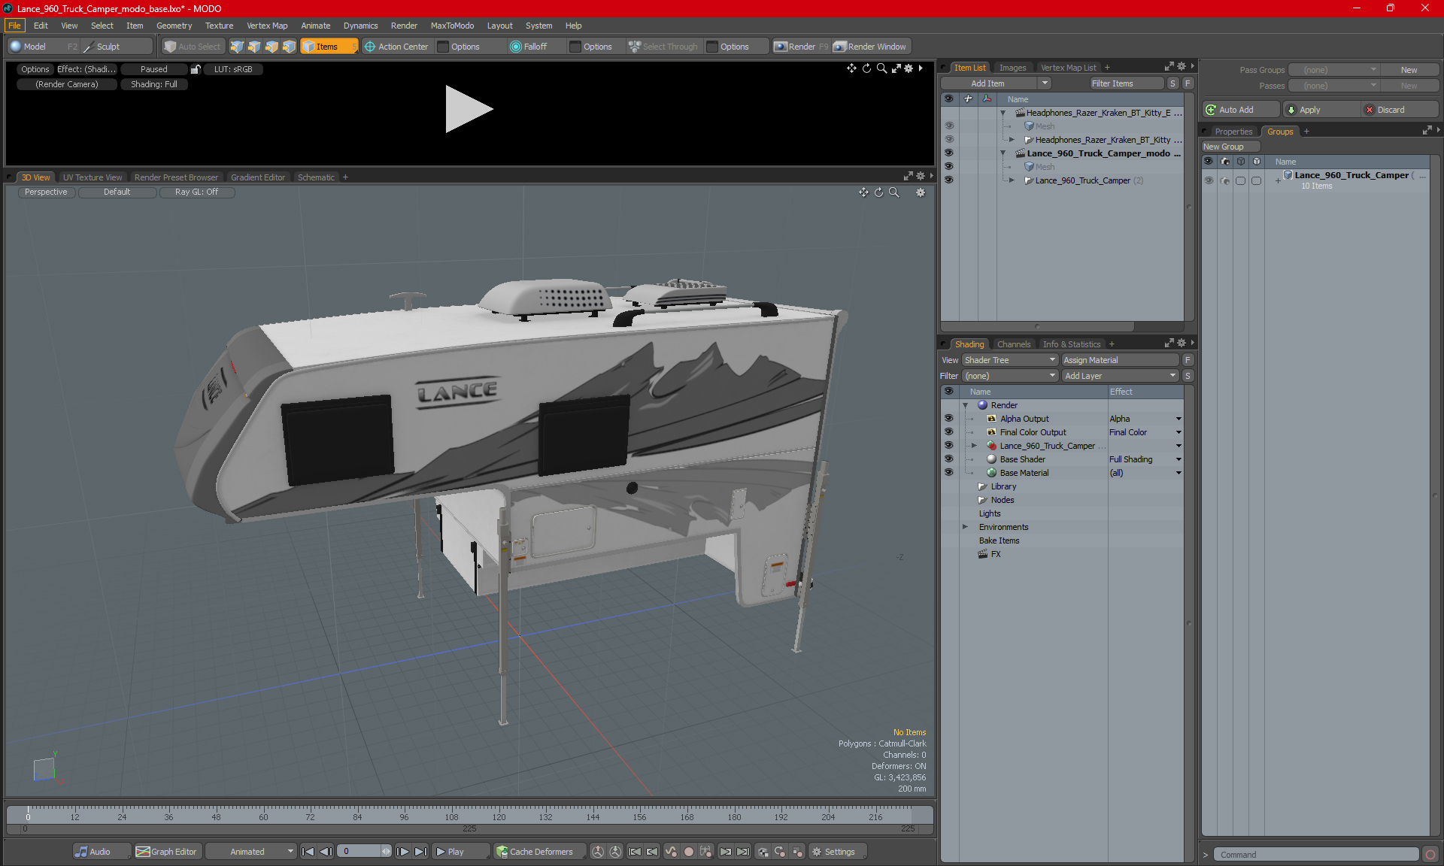
Task: Toggle visibility of Base Shader layer
Action: 948,459
